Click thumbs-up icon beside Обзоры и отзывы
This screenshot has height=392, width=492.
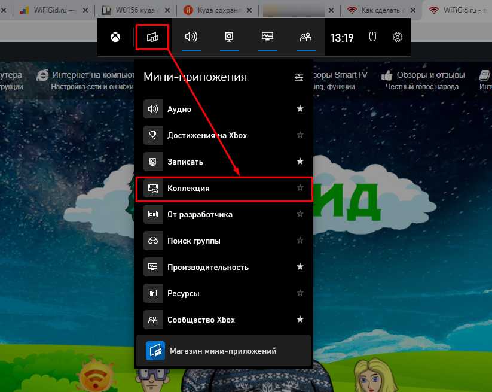tap(387, 75)
